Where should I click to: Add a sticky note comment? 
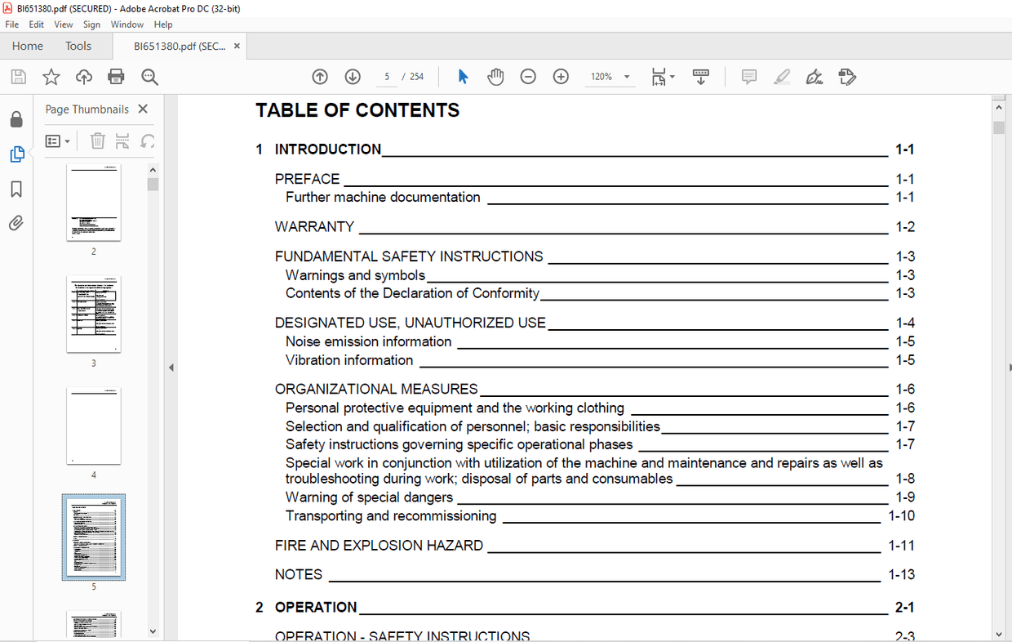tap(748, 76)
